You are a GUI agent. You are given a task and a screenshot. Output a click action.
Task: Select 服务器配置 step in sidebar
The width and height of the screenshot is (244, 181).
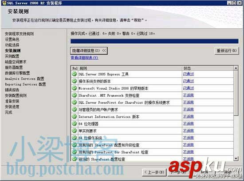point(14,68)
